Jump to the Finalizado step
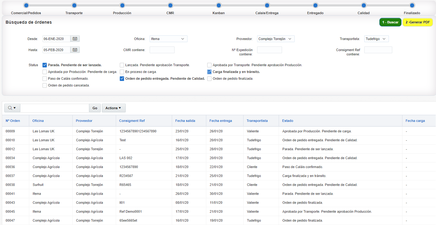436x225 pixels. 412,5
